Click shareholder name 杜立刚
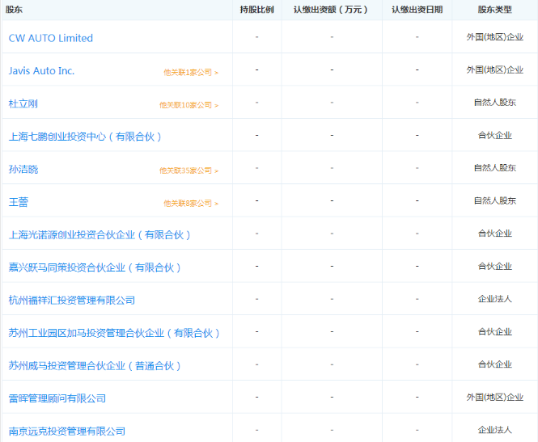The width and height of the screenshot is (538, 442). point(23,103)
